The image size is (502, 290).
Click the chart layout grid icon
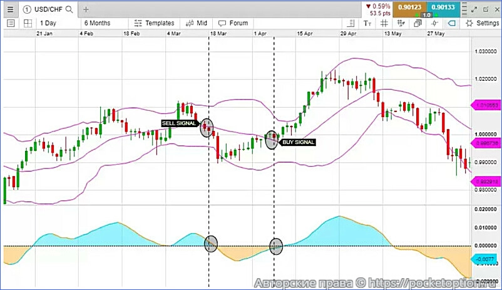click(x=28, y=23)
